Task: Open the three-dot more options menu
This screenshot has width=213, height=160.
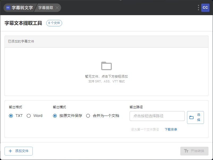Action: tap(198, 8)
